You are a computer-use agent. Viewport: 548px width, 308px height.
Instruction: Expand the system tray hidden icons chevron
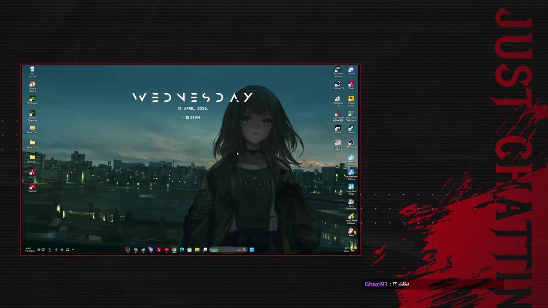click(x=73, y=250)
